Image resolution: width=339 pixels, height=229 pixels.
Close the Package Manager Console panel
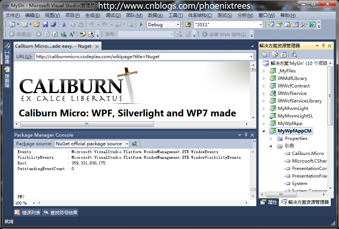click(252, 135)
